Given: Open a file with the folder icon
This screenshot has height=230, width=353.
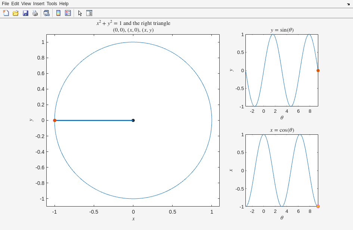Looking at the screenshot, I should (16, 13).
